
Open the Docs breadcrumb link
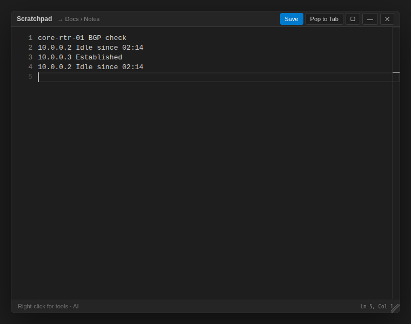(72, 19)
